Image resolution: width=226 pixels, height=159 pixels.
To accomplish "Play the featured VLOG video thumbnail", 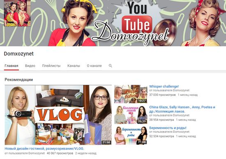I will pos(58,115).
